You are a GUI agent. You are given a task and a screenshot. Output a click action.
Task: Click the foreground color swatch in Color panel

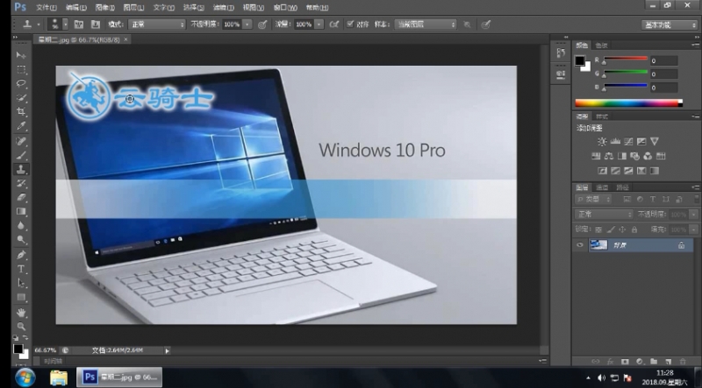click(x=580, y=60)
